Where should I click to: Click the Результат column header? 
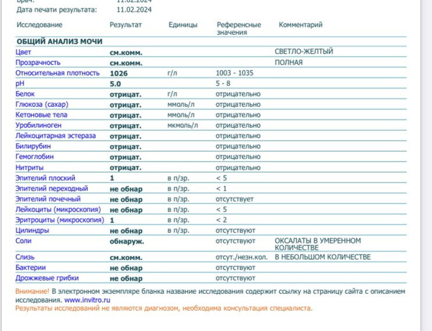pyautogui.click(x=125, y=25)
